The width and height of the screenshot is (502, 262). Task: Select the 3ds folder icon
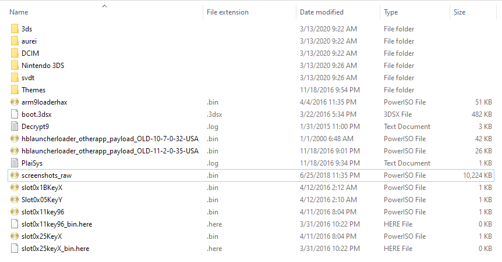tap(15, 29)
